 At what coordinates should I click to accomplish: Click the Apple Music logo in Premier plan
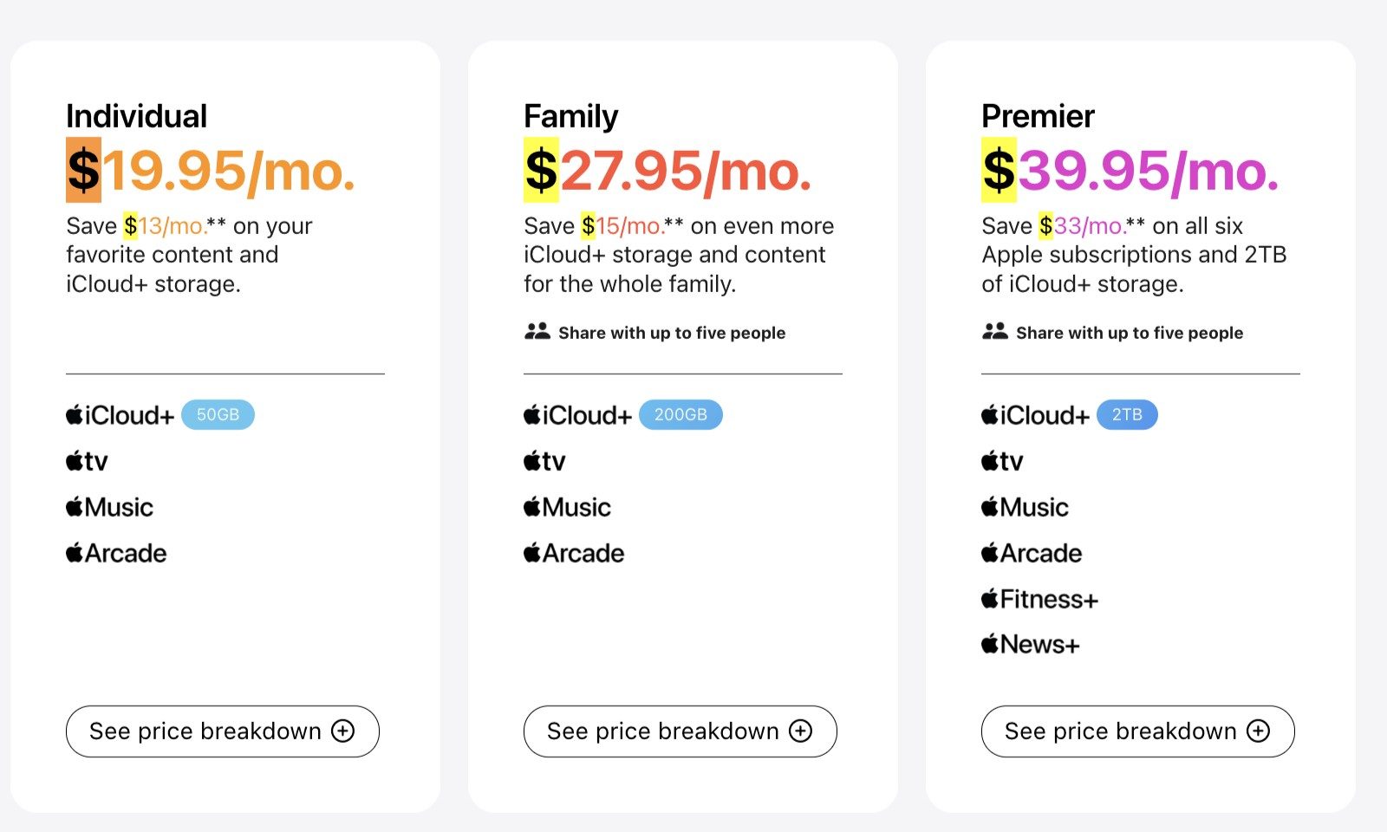1025,507
